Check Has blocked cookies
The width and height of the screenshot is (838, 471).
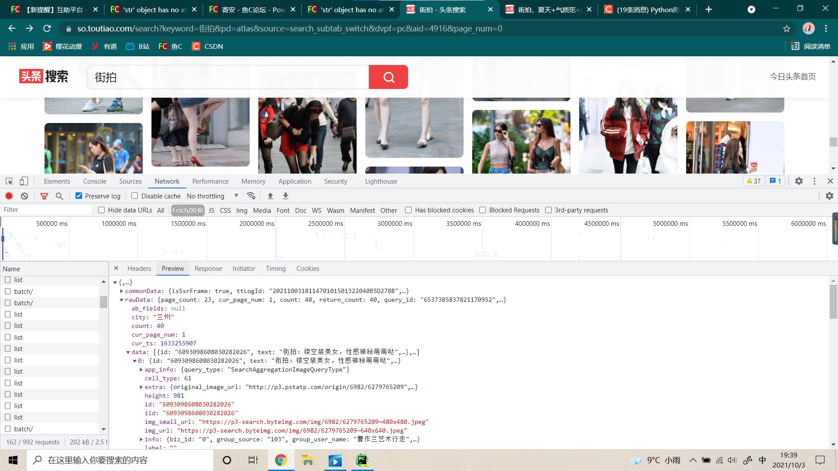click(x=408, y=210)
